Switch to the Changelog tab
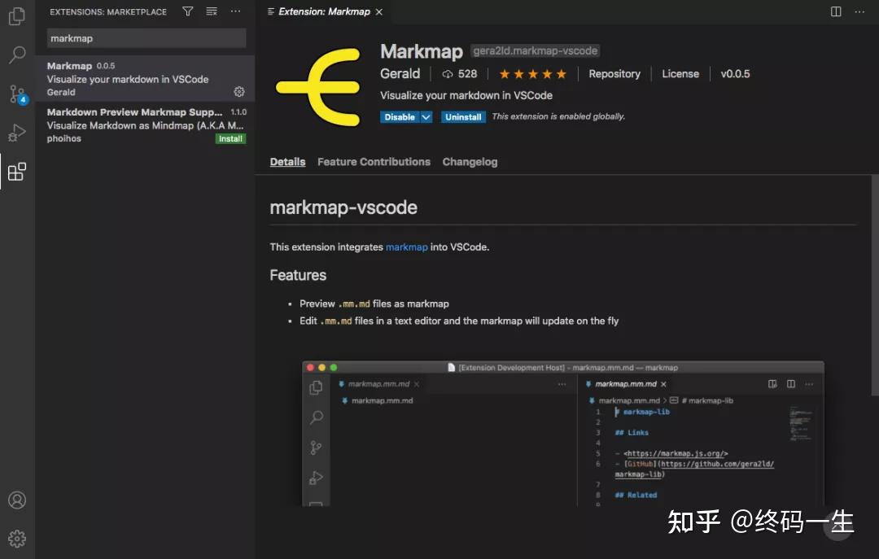879x559 pixels. pos(470,161)
